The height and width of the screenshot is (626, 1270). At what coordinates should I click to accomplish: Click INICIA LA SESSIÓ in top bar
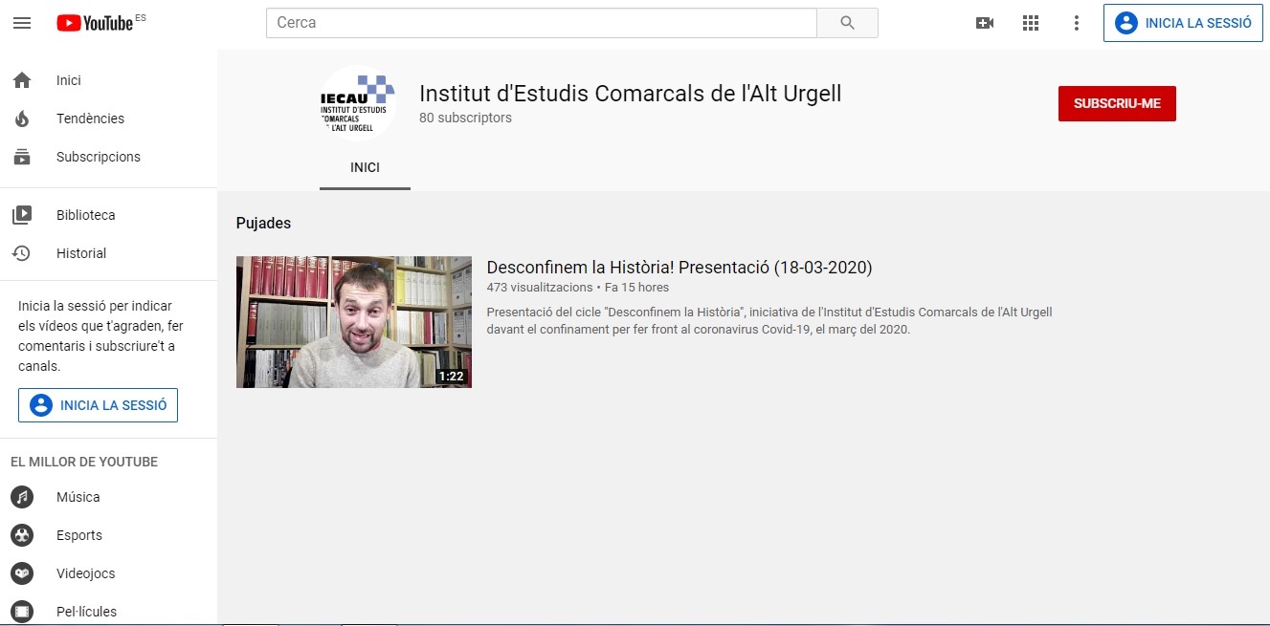(x=1183, y=23)
